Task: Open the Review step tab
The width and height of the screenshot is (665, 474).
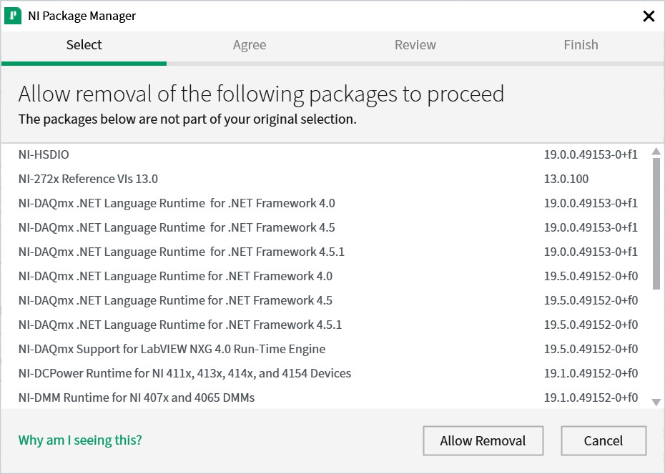Action: coord(415,44)
